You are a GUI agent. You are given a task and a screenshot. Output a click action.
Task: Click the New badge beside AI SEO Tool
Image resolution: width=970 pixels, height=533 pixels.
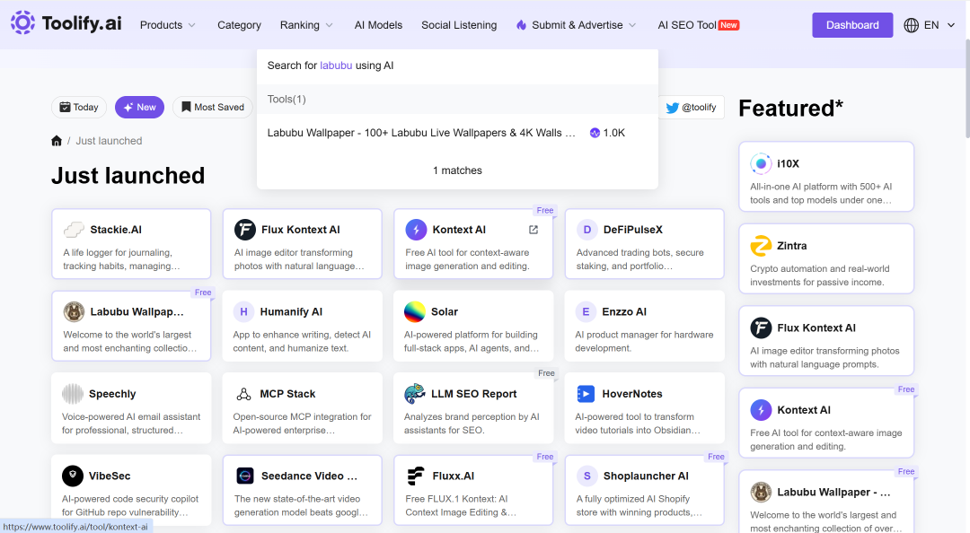(x=728, y=25)
